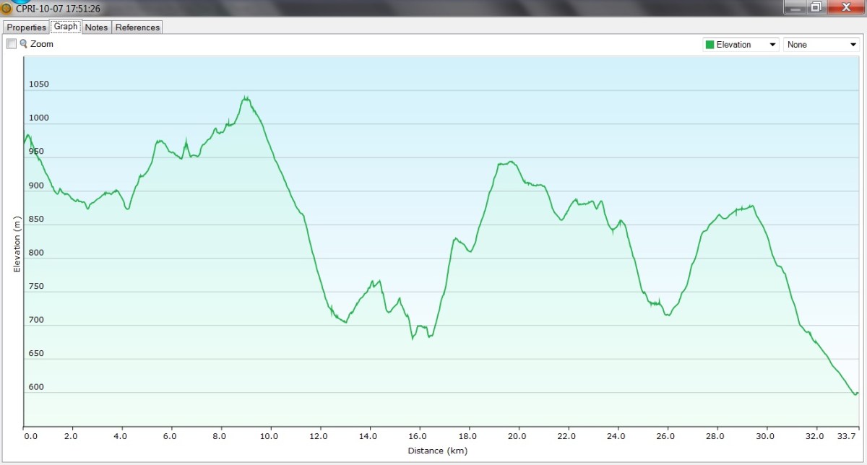
Task: Click the Distance (km) axis label
Action: pyautogui.click(x=437, y=451)
